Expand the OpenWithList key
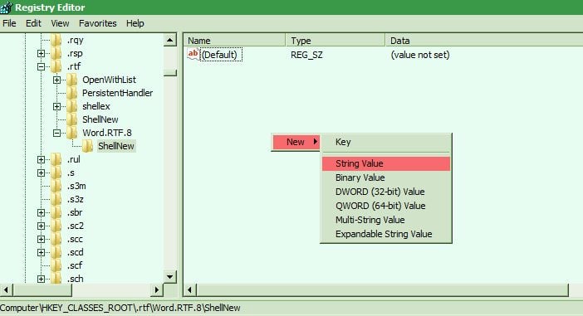The height and width of the screenshot is (316, 583). click(56, 80)
